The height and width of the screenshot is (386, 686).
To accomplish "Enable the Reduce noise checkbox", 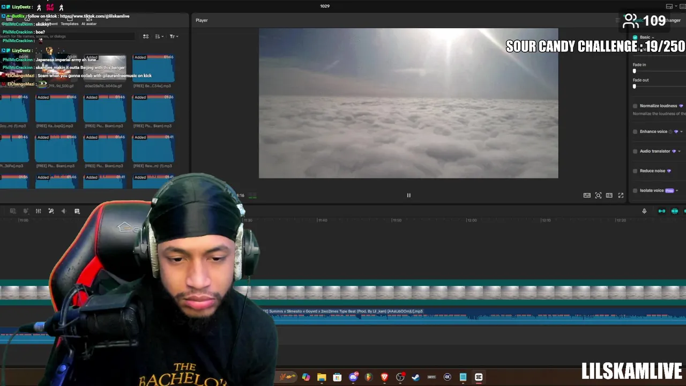I will click(x=635, y=170).
